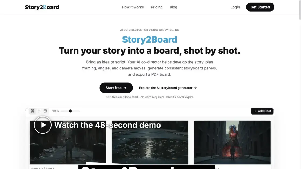
Task: Open the puddle street shot thumbnail
Action: 150,142
